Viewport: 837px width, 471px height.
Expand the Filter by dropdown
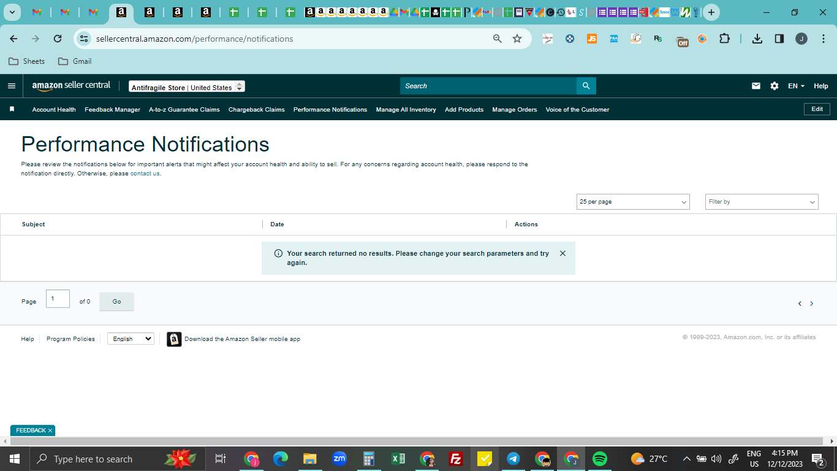(762, 202)
